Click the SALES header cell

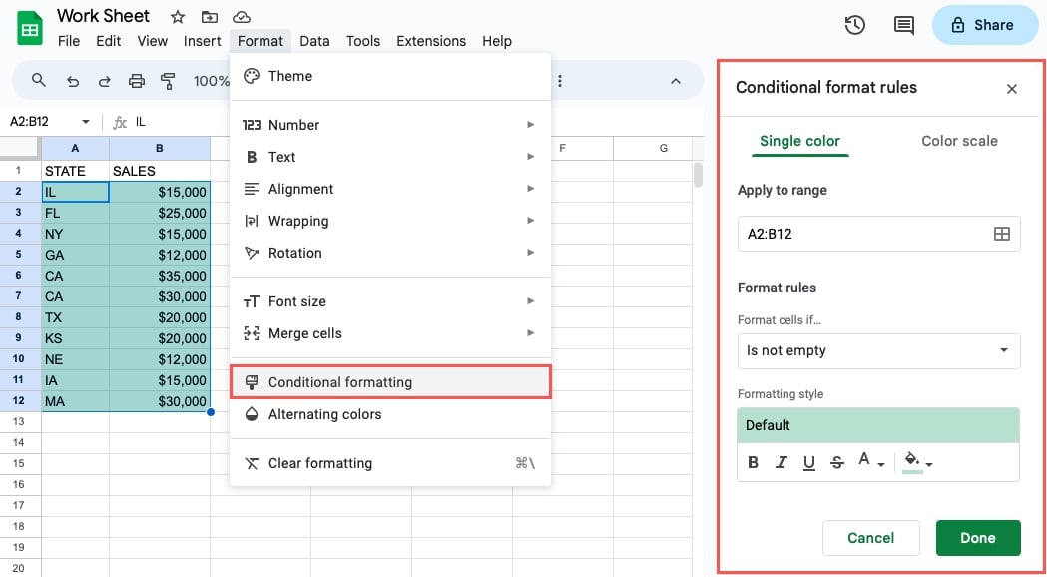click(160, 171)
